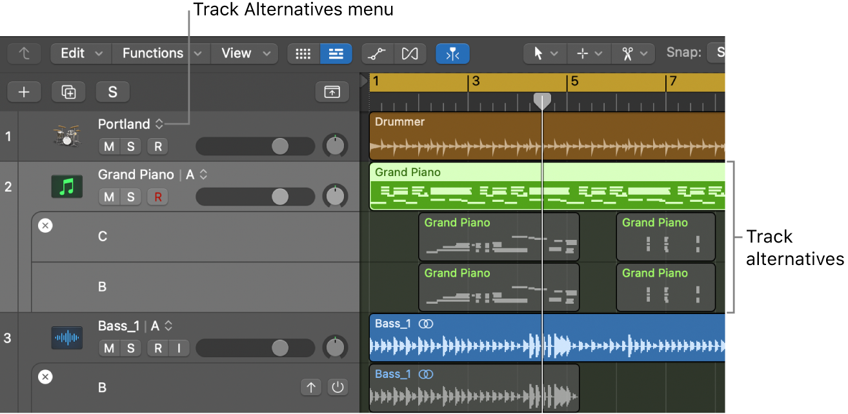848x414 pixels.
Task: Open the View menu
Action: [x=245, y=54]
